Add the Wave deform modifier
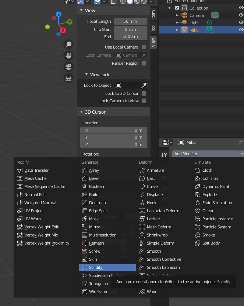This screenshot has width=244, height=306. click(165, 292)
